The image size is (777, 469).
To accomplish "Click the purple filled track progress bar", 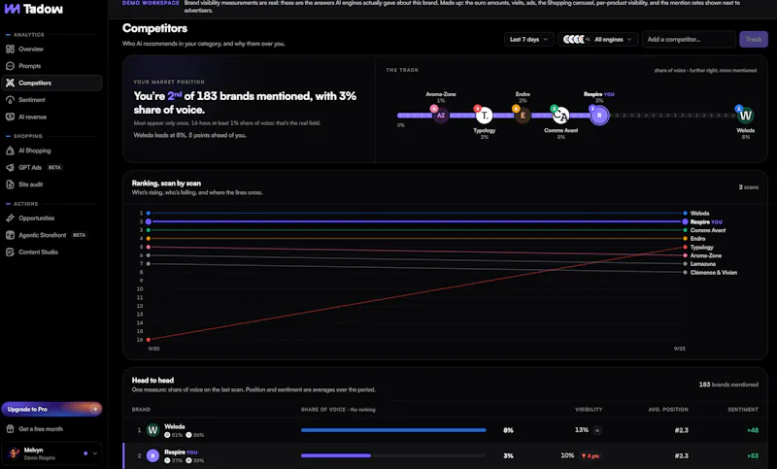I will pos(498,116).
